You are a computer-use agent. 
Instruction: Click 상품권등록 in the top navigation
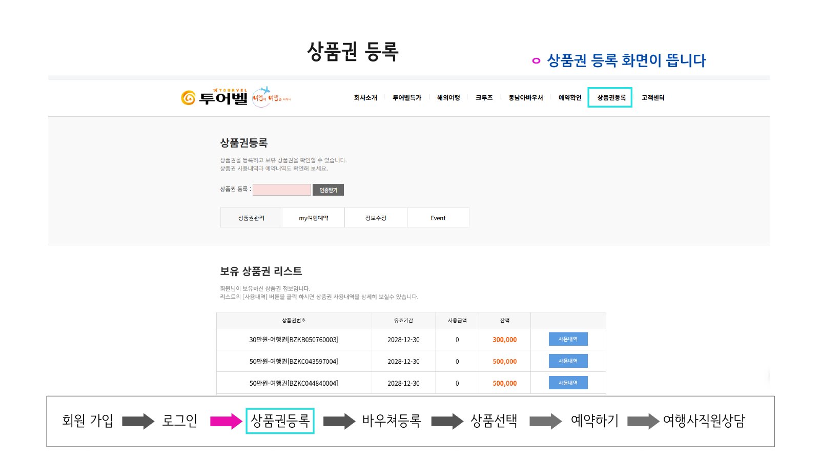[611, 97]
